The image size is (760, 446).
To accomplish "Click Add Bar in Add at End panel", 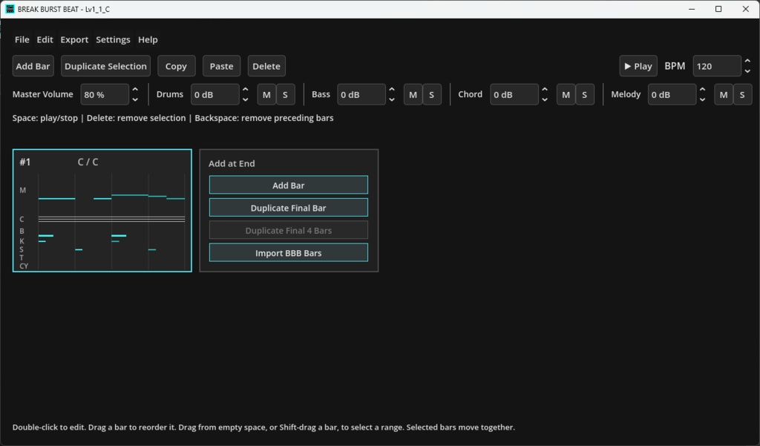I will click(x=289, y=186).
